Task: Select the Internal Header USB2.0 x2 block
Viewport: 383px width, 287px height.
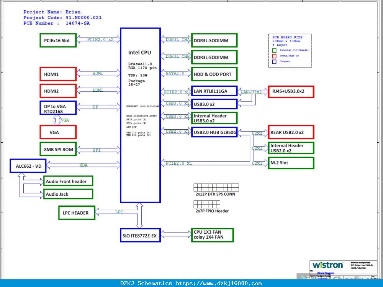Action: tap(291, 148)
